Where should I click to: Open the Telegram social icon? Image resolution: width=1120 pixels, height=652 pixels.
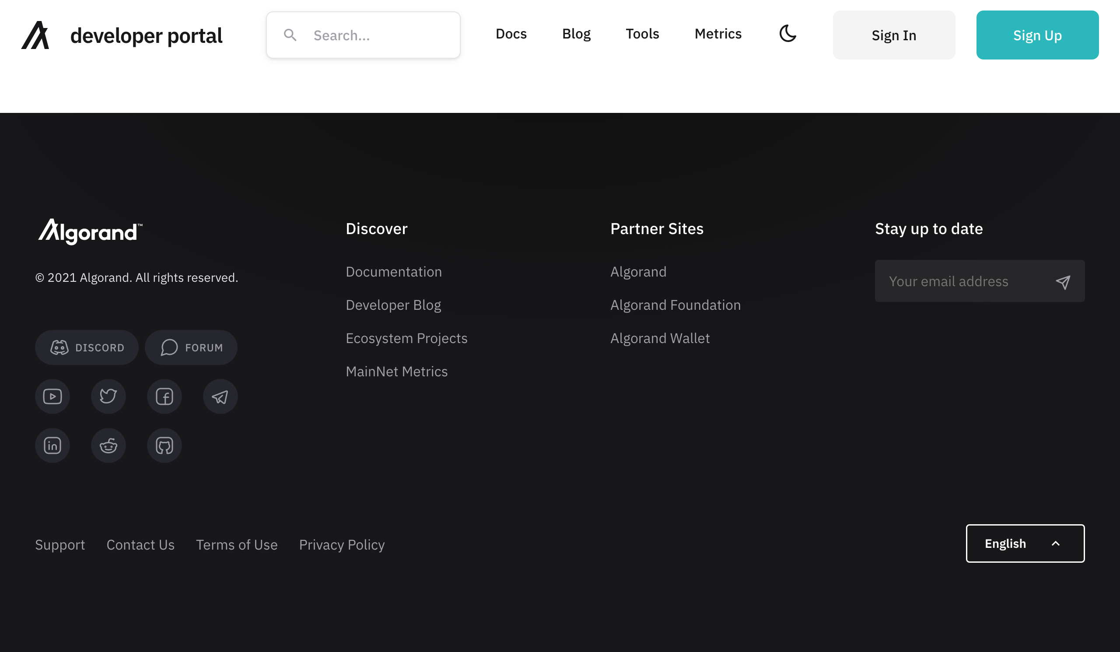(x=220, y=396)
